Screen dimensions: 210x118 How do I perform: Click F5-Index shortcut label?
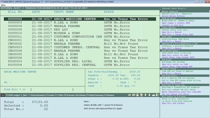point(50,95)
